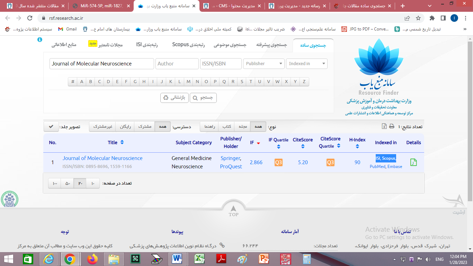Click the blue info icon near tabs

pos(39,40)
